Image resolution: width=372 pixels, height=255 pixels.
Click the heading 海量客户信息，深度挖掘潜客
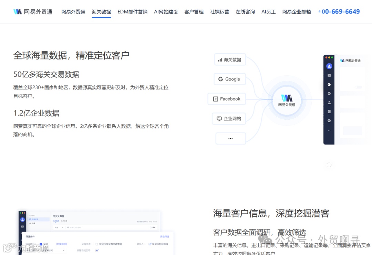pos(271,213)
